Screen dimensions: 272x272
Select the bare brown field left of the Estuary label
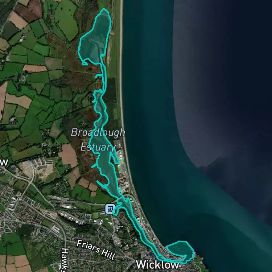coord(68,156)
